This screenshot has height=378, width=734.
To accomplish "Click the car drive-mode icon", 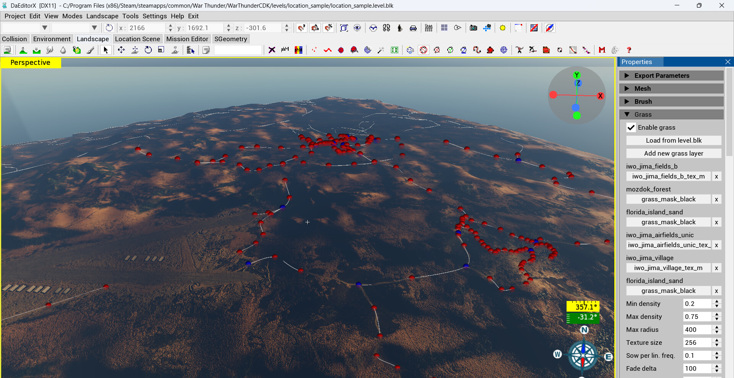I will 413,28.
